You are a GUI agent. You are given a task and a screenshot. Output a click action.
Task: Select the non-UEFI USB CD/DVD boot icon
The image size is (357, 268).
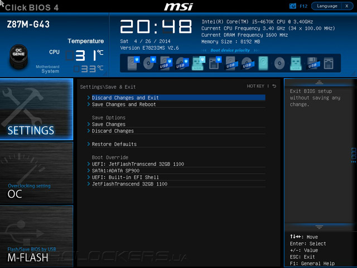[x=248, y=63]
